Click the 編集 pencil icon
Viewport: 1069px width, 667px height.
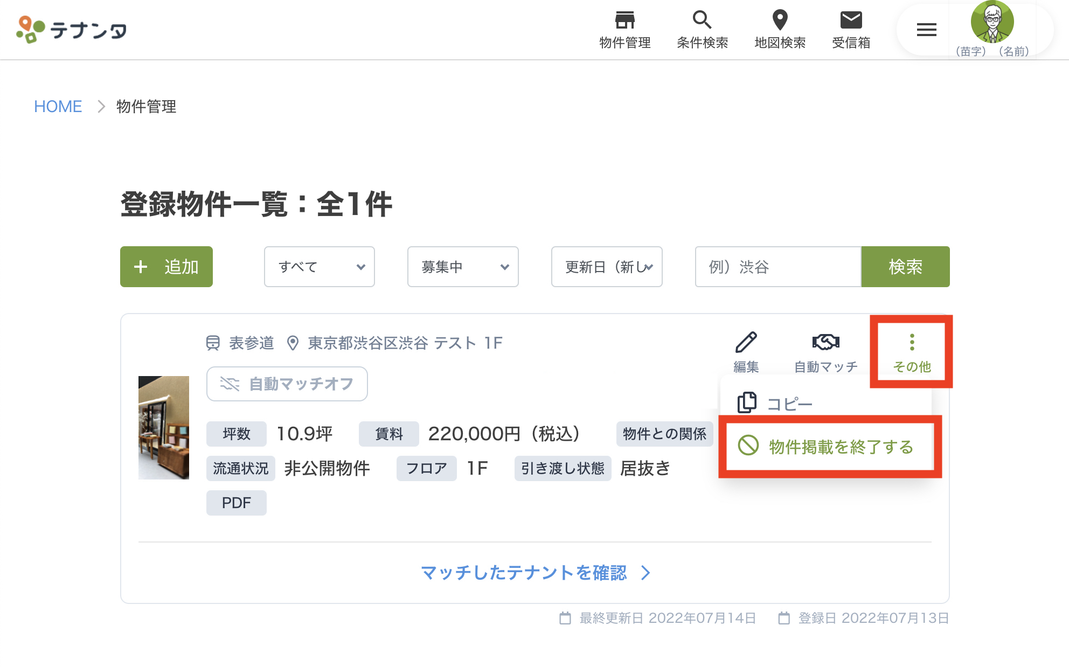pos(746,343)
